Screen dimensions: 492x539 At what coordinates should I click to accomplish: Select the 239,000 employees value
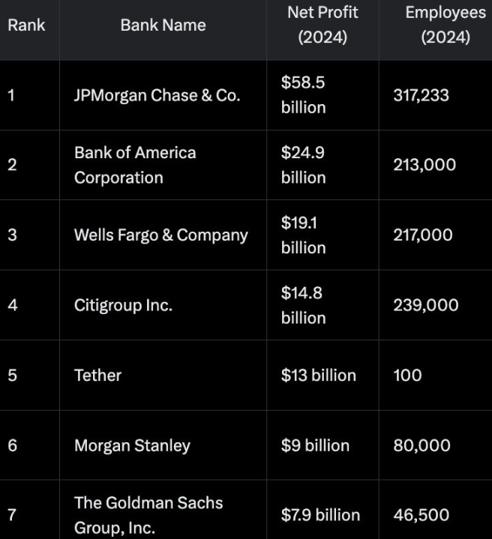425,305
